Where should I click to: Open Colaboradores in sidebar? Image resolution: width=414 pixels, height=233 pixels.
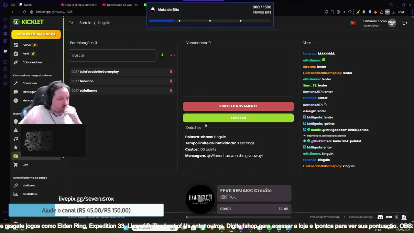tap(32, 62)
